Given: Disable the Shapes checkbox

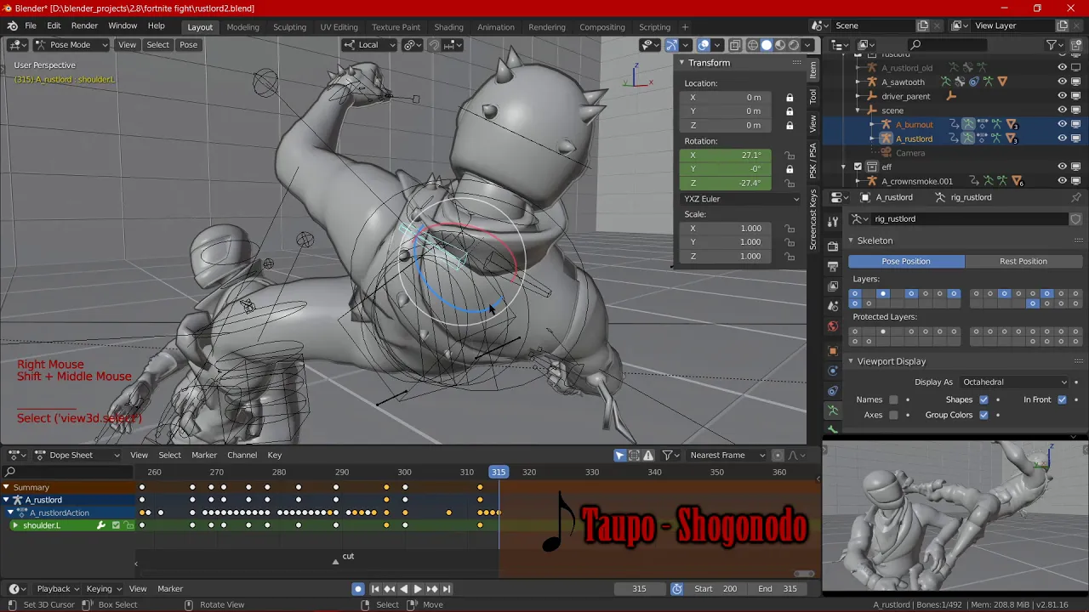Looking at the screenshot, I should tap(984, 399).
